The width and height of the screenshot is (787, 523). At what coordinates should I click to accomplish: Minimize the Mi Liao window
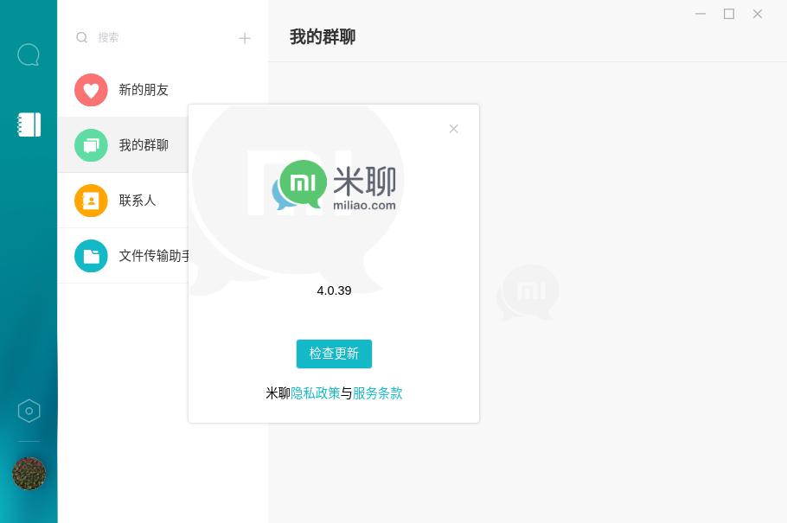point(700,14)
